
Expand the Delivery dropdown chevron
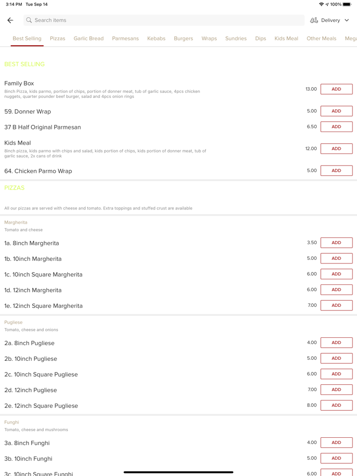[x=347, y=20]
